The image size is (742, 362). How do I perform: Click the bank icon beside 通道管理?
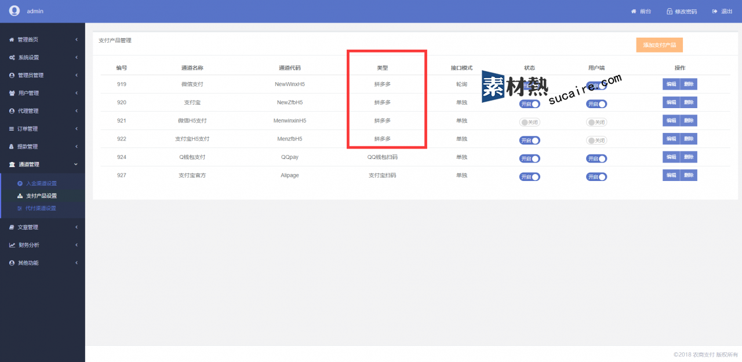(x=12, y=165)
